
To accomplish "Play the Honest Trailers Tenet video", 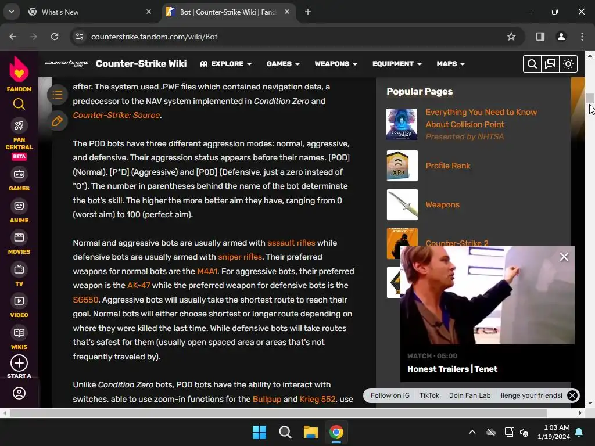I will pyautogui.click(x=488, y=295).
